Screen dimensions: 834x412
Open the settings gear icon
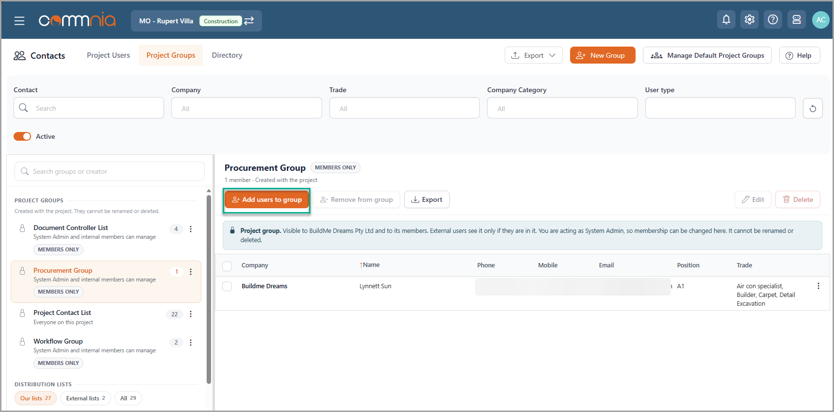pyautogui.click(x=749, y=20)
